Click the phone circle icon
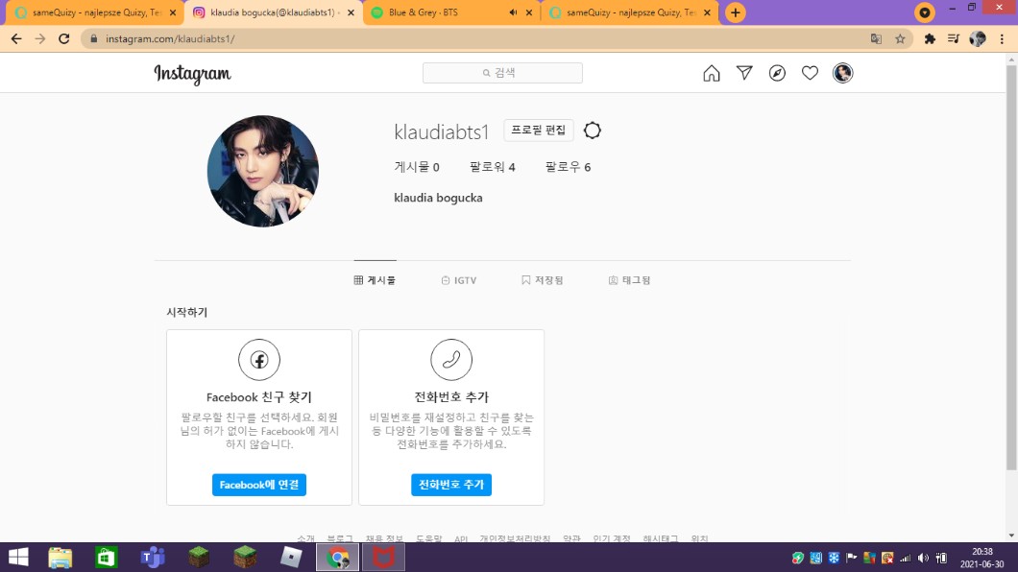The image size is (1018, 572). click(x=451, y=360)
